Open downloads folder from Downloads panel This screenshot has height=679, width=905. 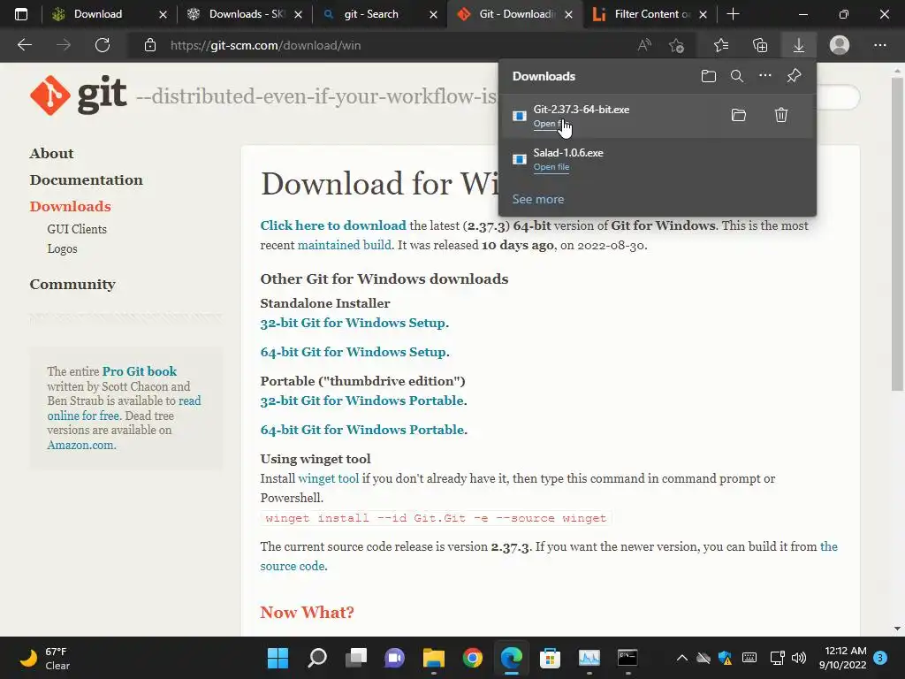709,76
